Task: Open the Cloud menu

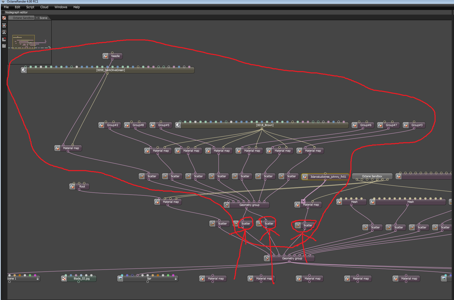Action: [44, 7]
